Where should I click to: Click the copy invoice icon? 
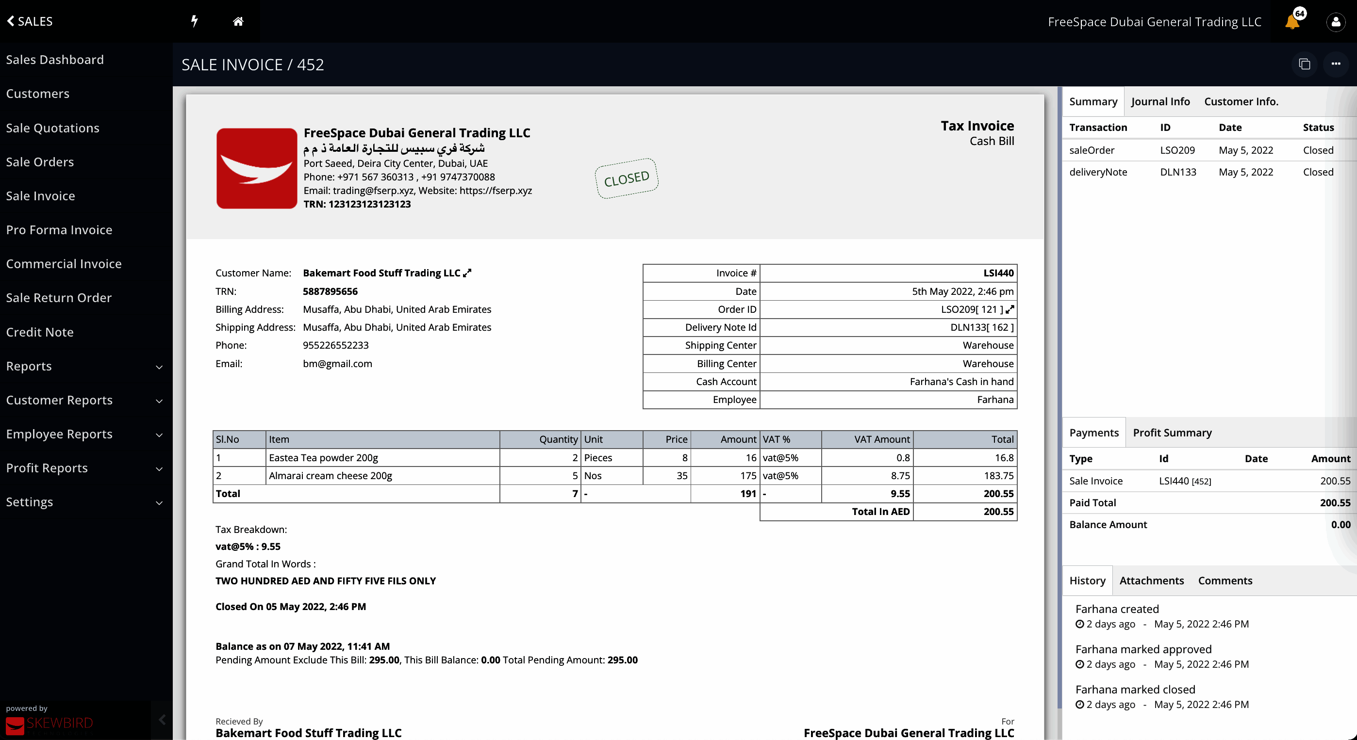click(x=1304, y=64)
